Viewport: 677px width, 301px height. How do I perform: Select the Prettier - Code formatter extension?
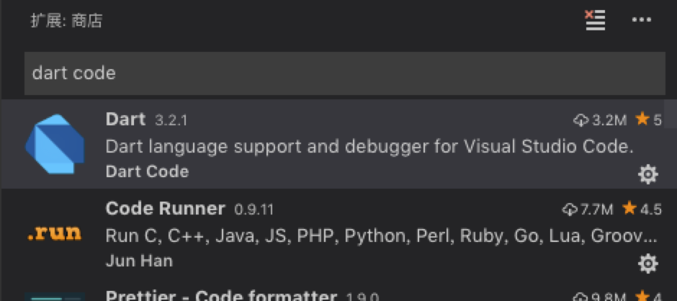[x=338, y=295]
